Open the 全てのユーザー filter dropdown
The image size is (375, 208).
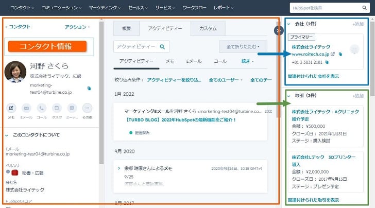225,80
